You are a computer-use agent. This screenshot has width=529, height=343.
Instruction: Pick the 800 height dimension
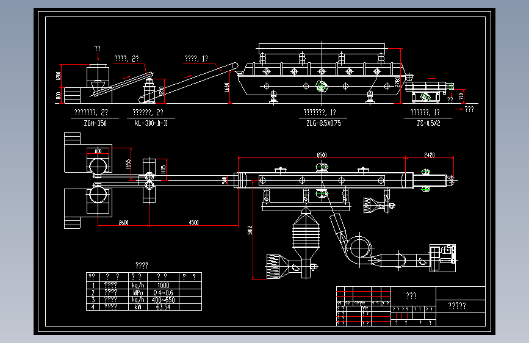click(59, 96)
